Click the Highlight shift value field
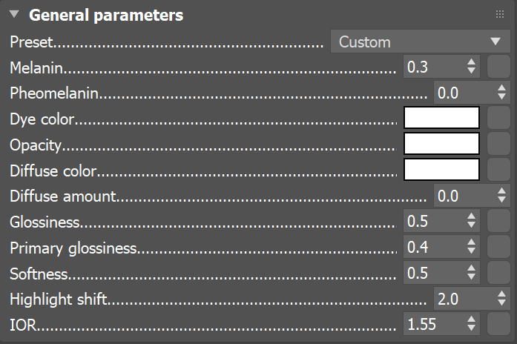This screenshot has width=517, height=344. [x=463, y=299]
